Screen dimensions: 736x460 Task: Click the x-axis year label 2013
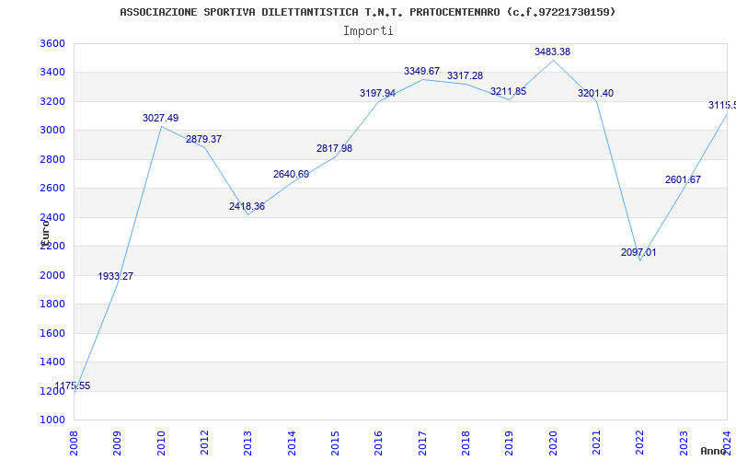click(247, 443)
